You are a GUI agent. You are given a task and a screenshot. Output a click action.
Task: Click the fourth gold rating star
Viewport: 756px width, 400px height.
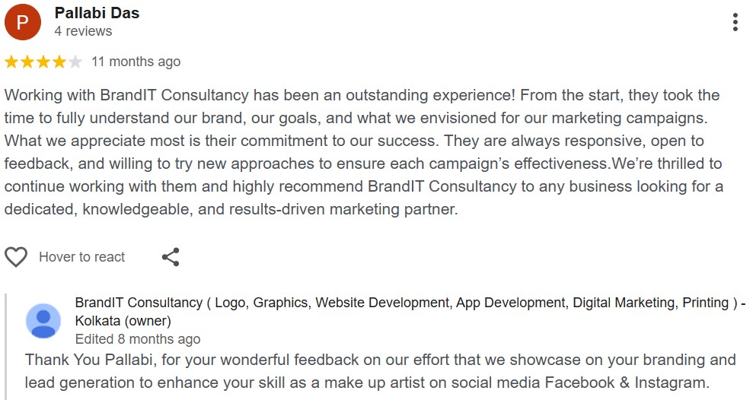click(59, 62)
